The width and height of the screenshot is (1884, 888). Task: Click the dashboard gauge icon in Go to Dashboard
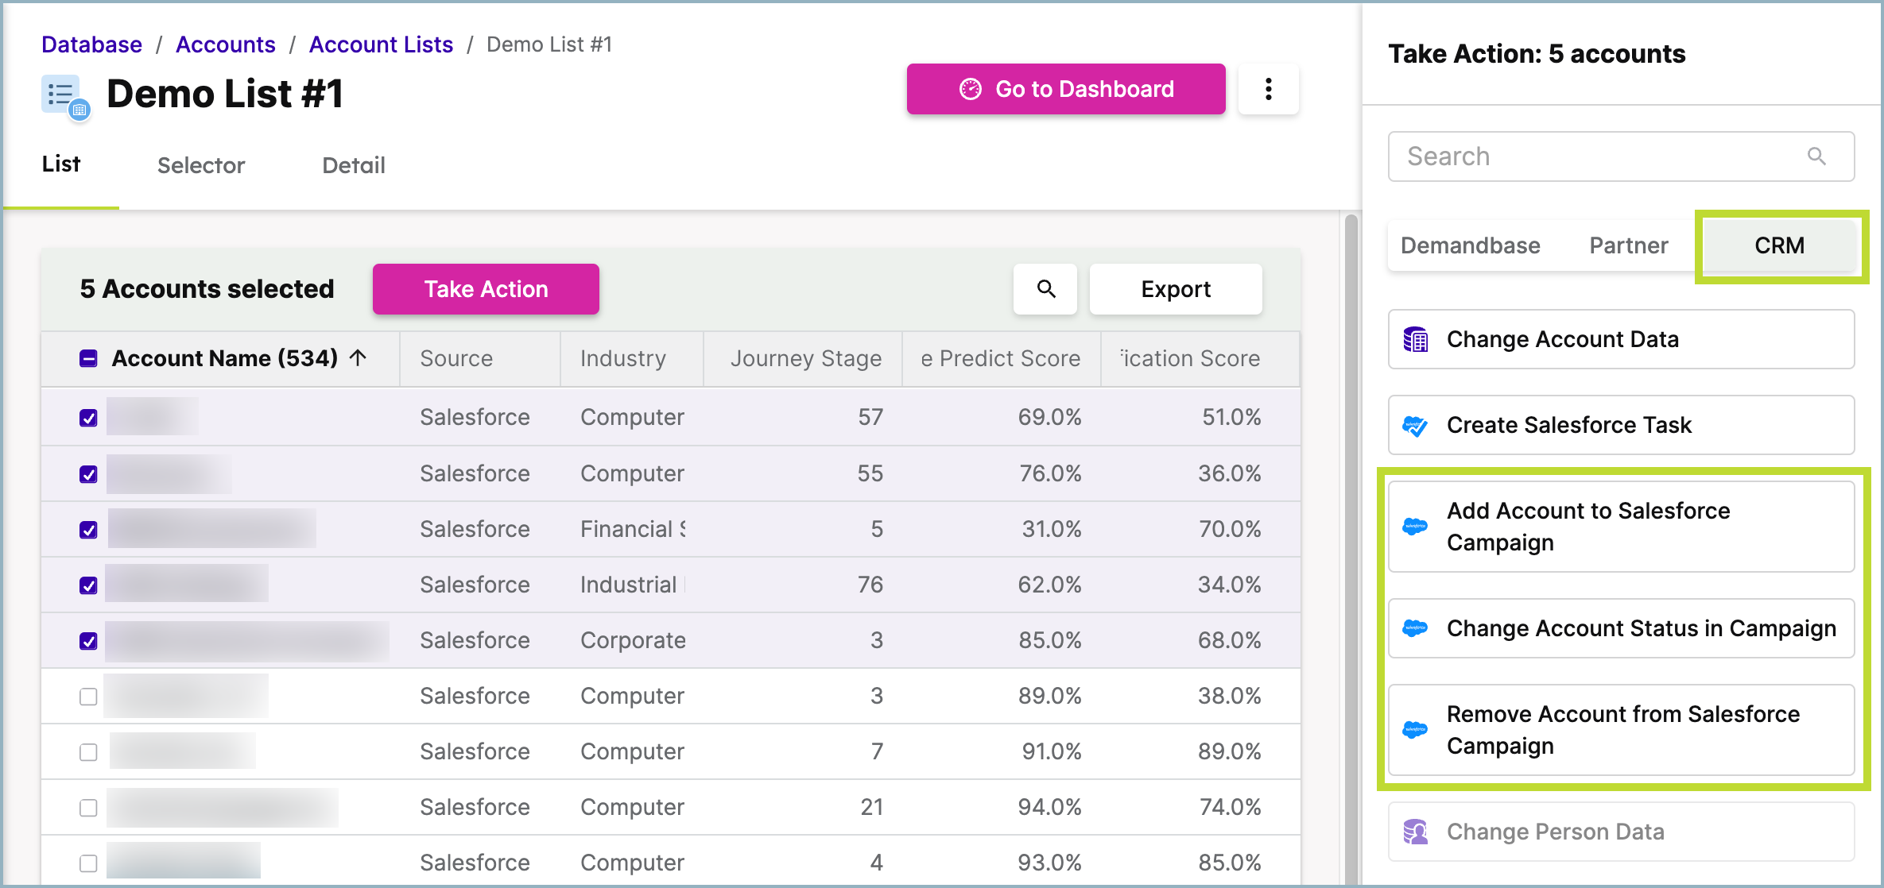tap(970, 89)
